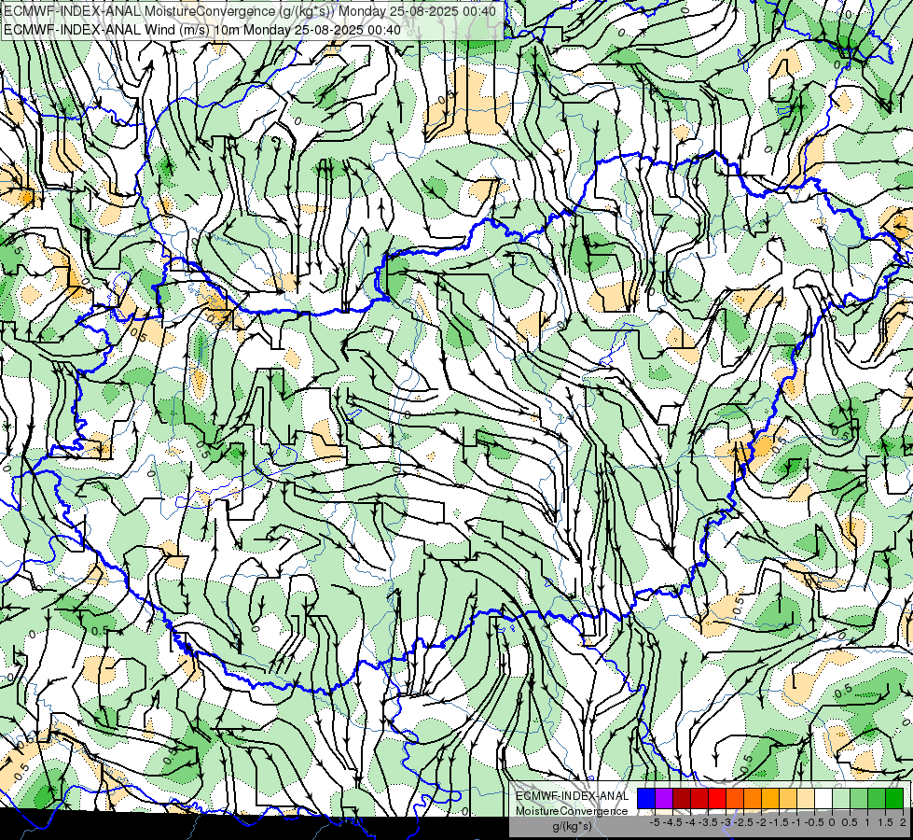Click the 2 tick label in legend
Image resolution: width=913 pixels, height=840 pixels.
[903, 822]
